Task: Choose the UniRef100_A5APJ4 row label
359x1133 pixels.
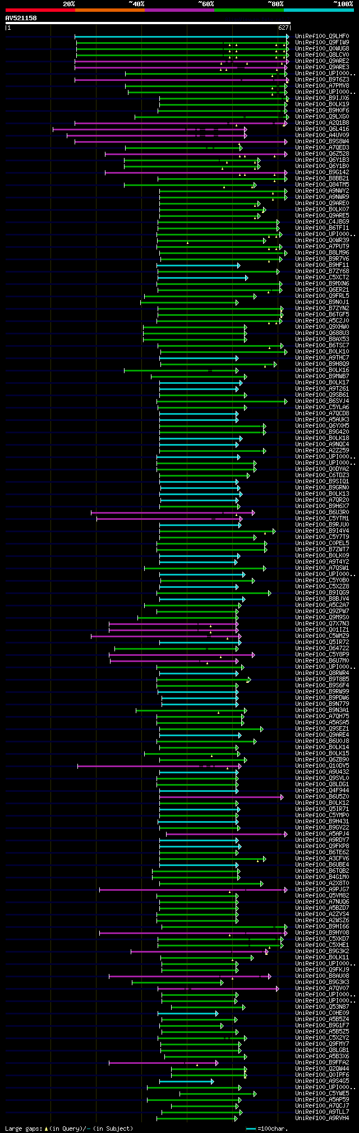Action: coord(322,834)
